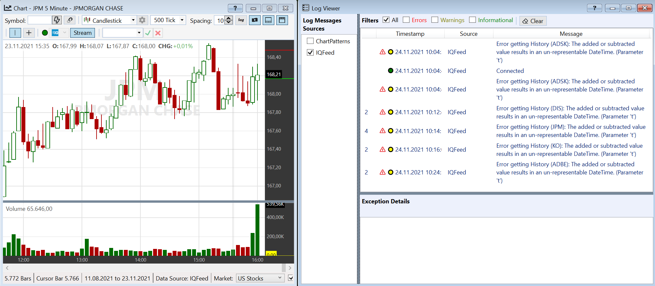Click the date range 11.08.2021 to 23.11.2021
This screenshot has width=655, height=286.
click(x=117, y=278)
